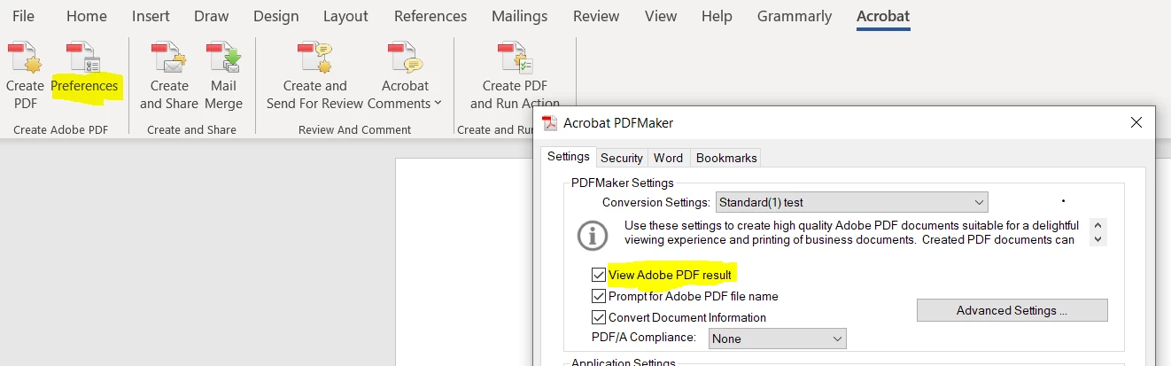Click Create and Send For Review

click(314, 77)
